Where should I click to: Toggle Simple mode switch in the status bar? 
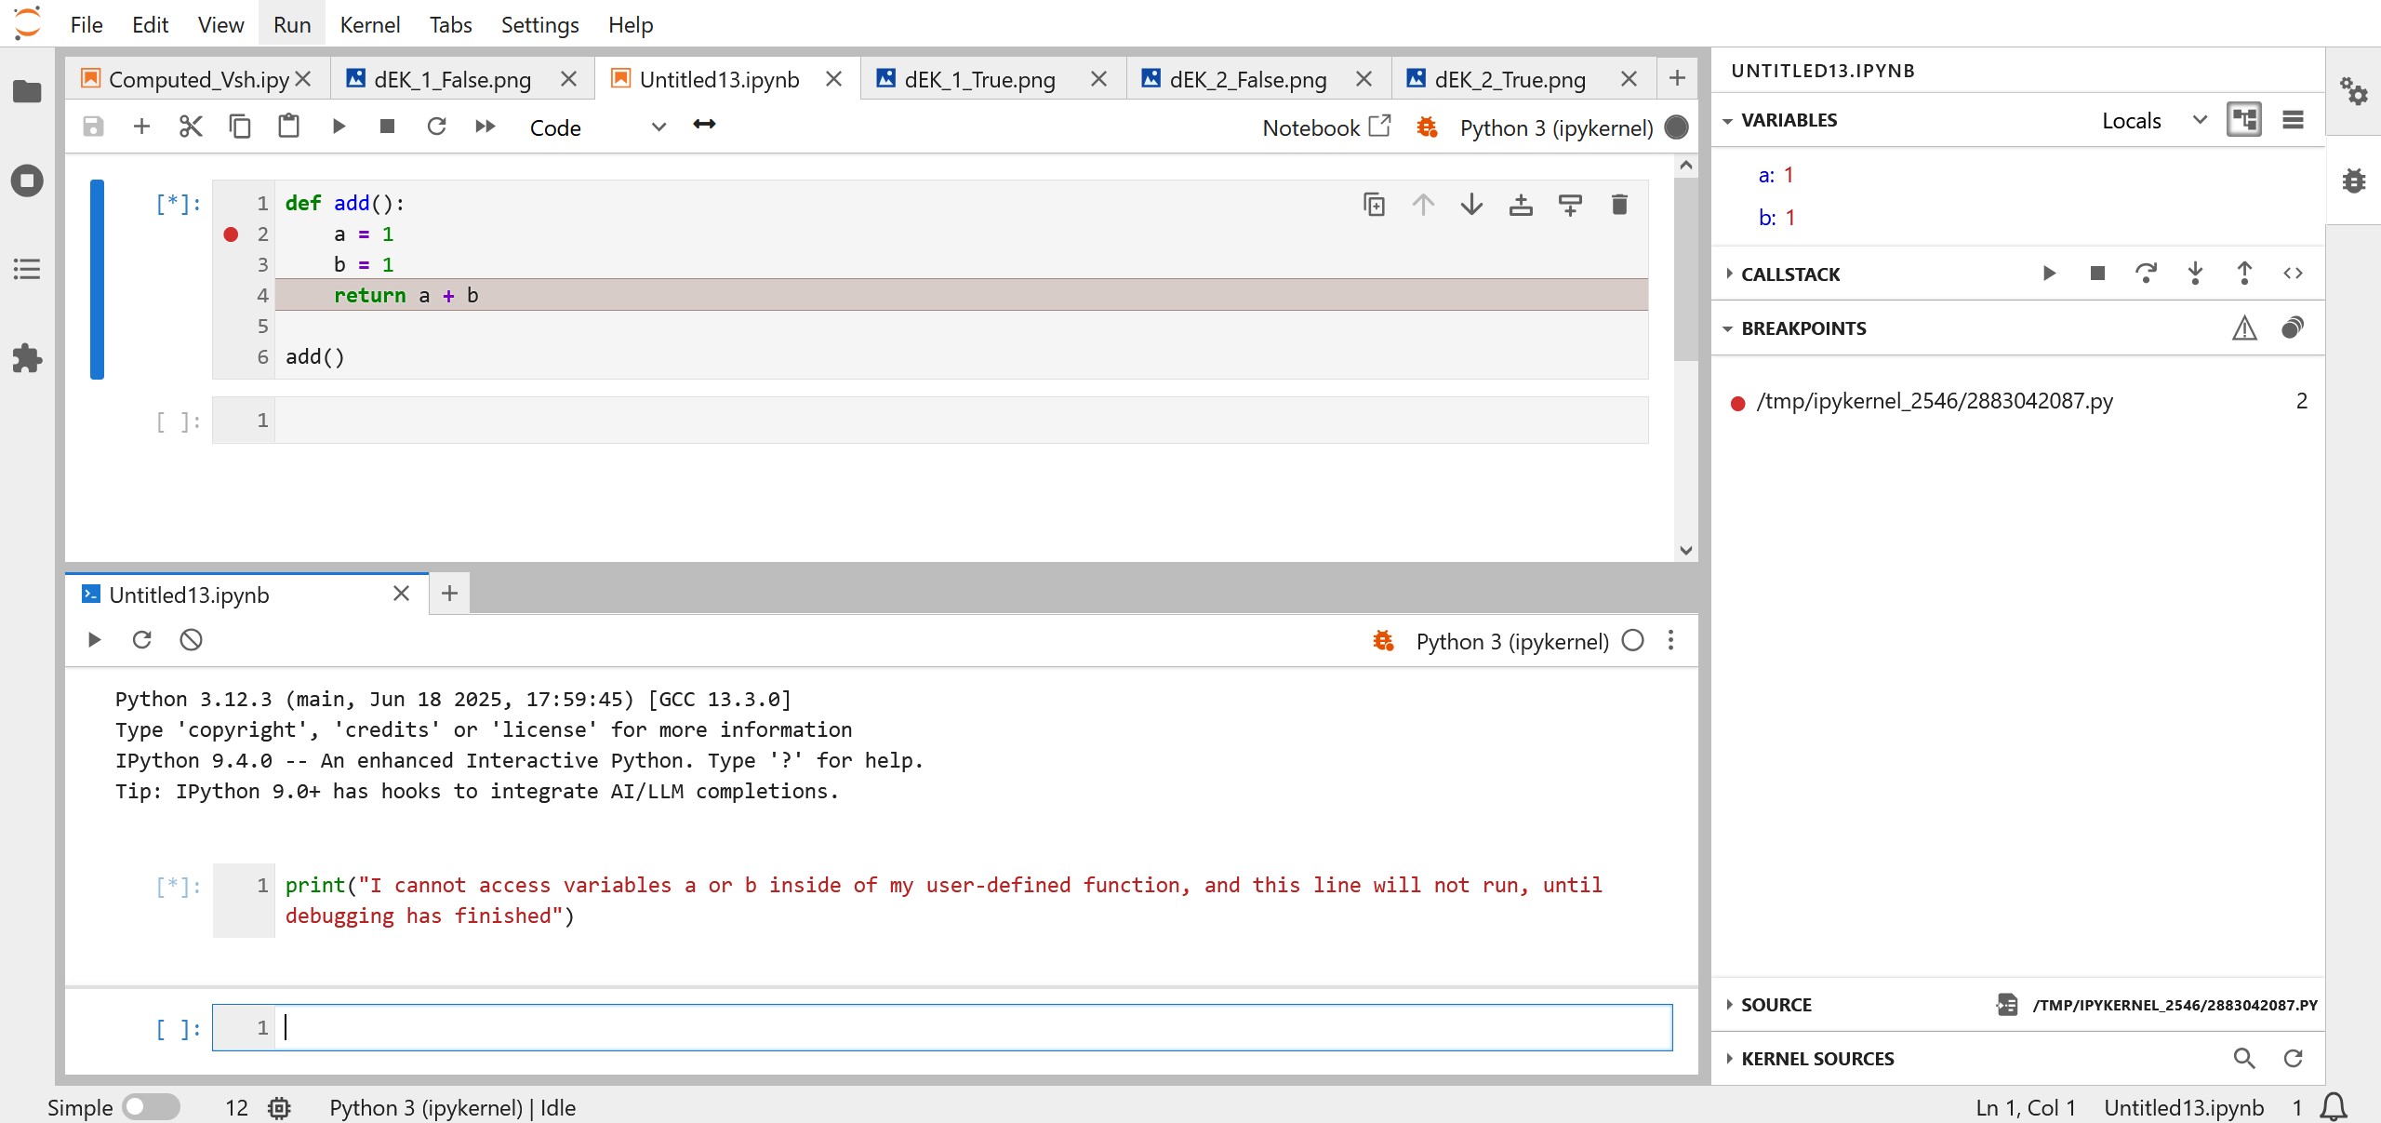coord(151,1107)
